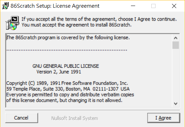Click the title text '86Scratch Setup: License Agreement'
This screenshot has width=185, height=127.
point(55,6)
